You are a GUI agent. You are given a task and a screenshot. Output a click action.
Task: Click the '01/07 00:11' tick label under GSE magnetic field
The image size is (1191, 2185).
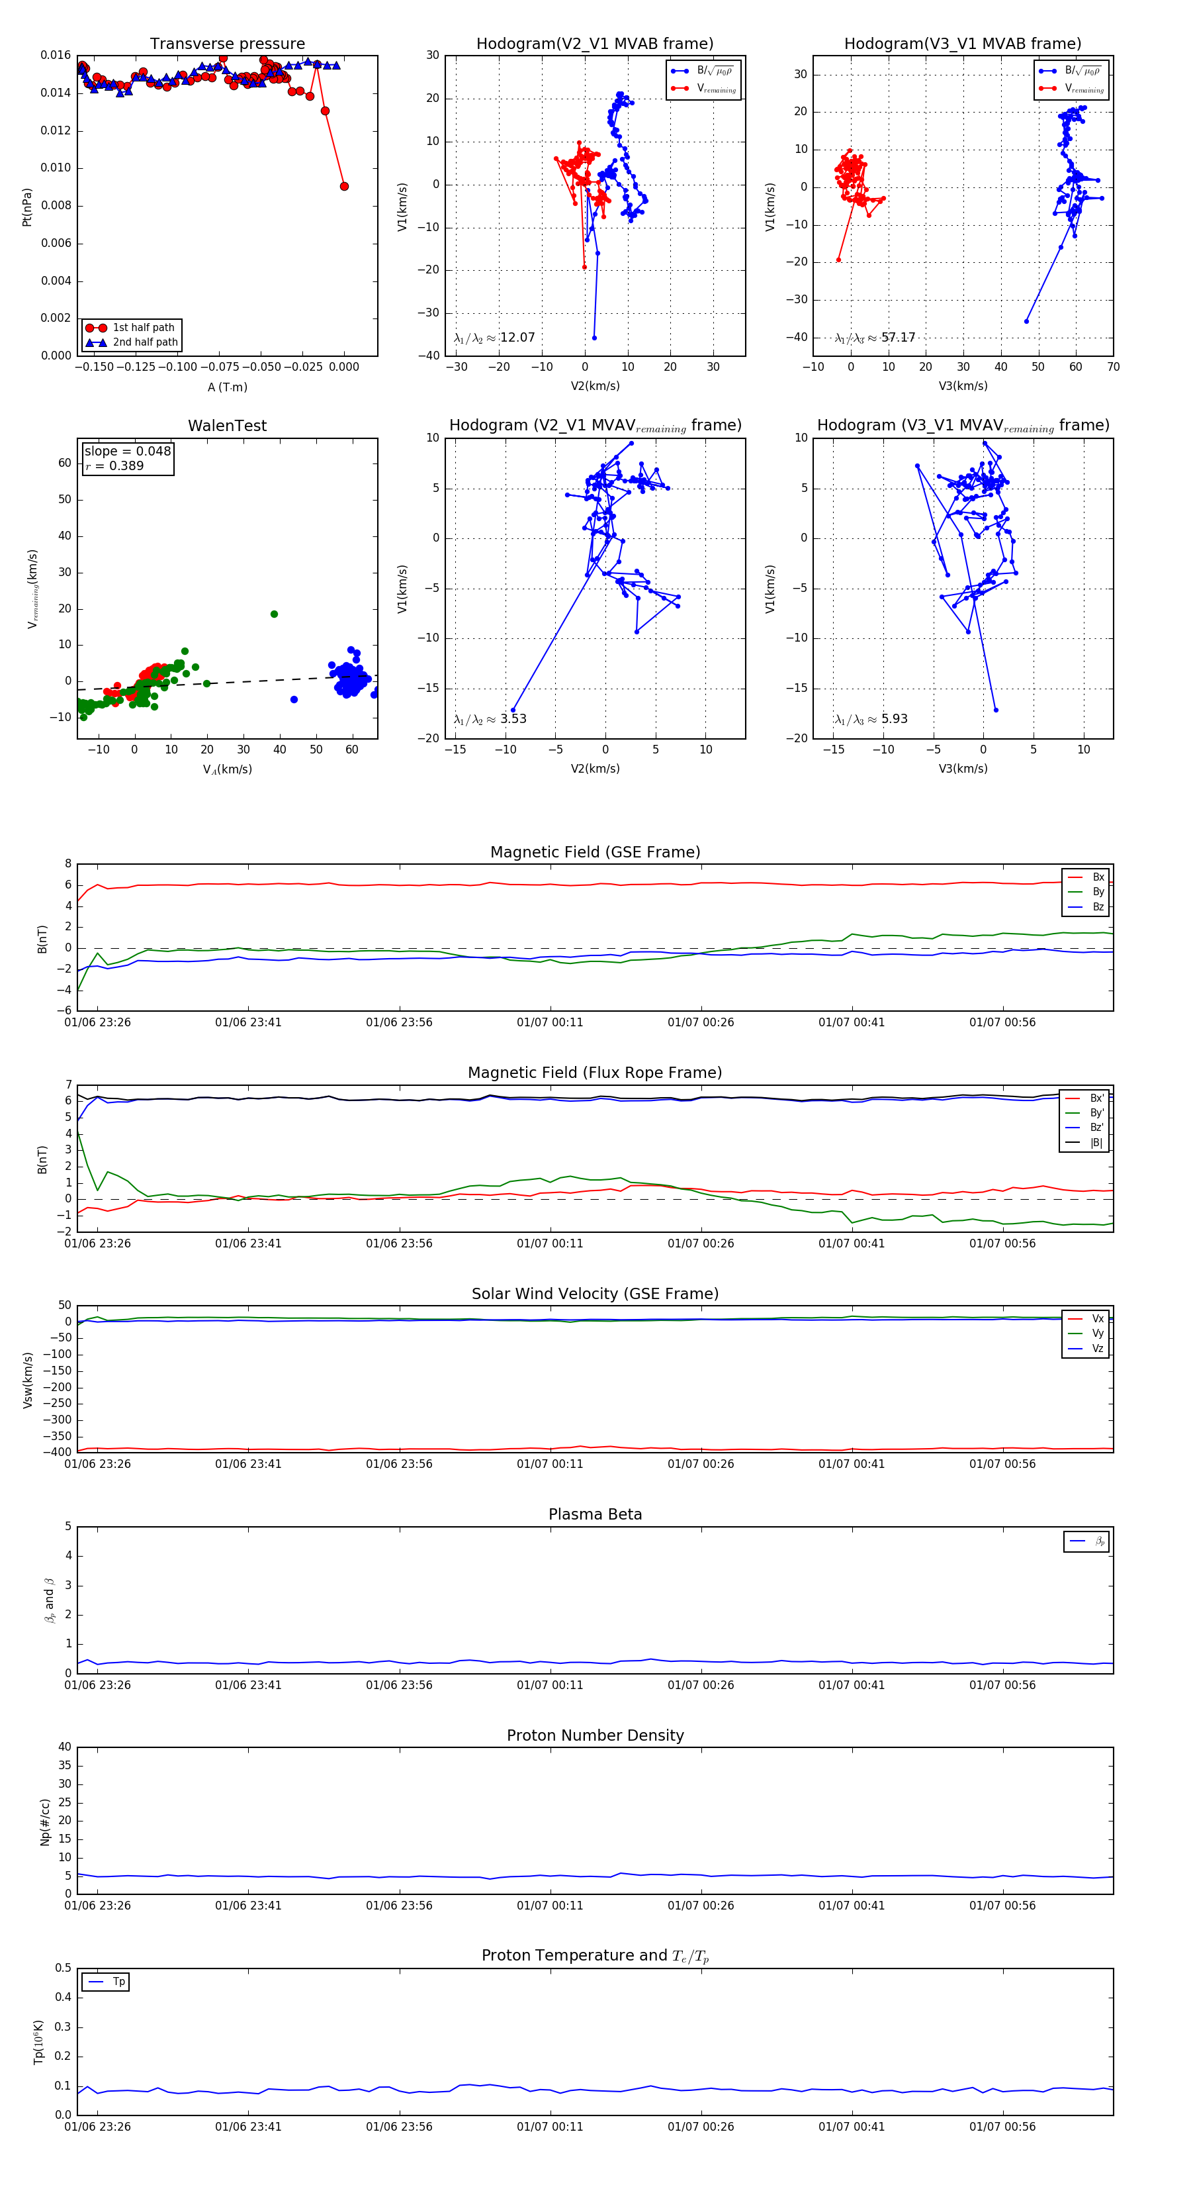click(x=550, y=1022)
